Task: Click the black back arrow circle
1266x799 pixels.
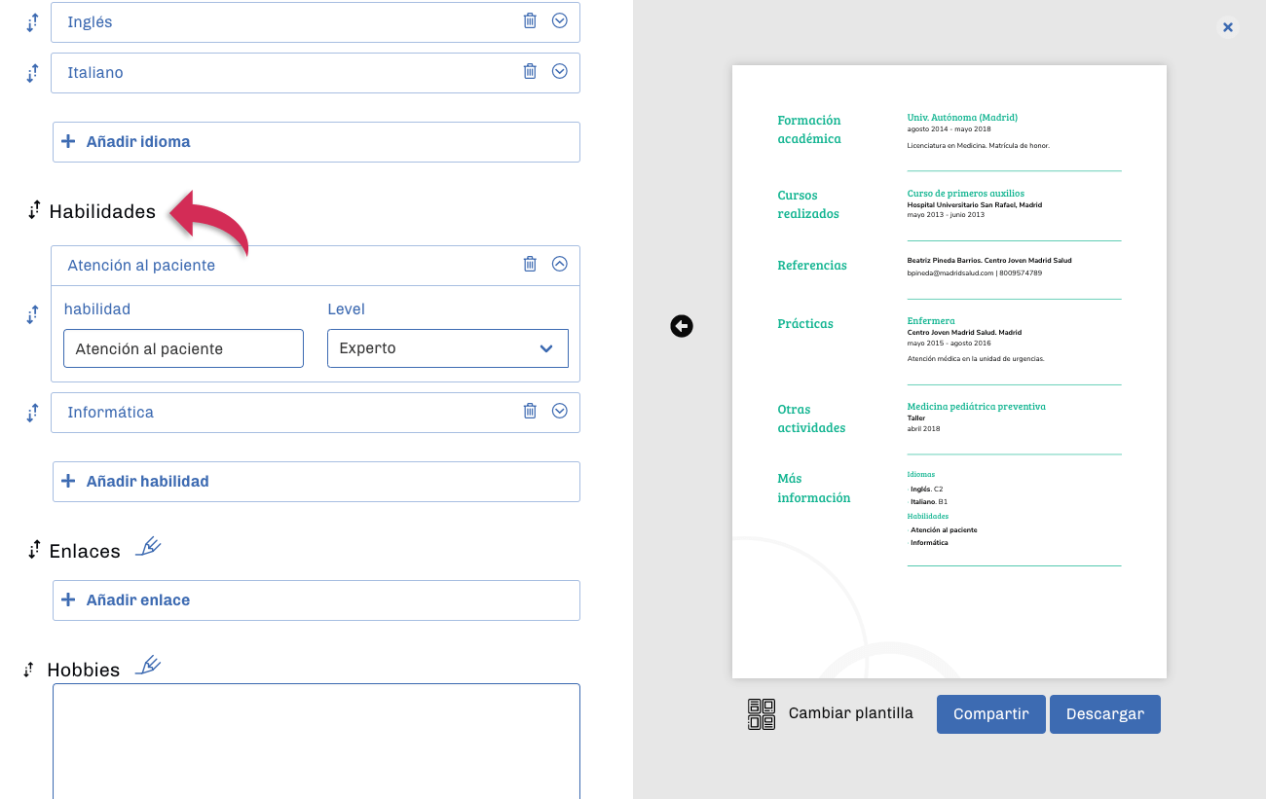Action: coord(682,326)
